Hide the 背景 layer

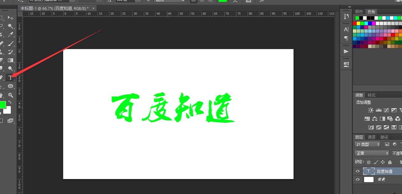coord(358,180)
